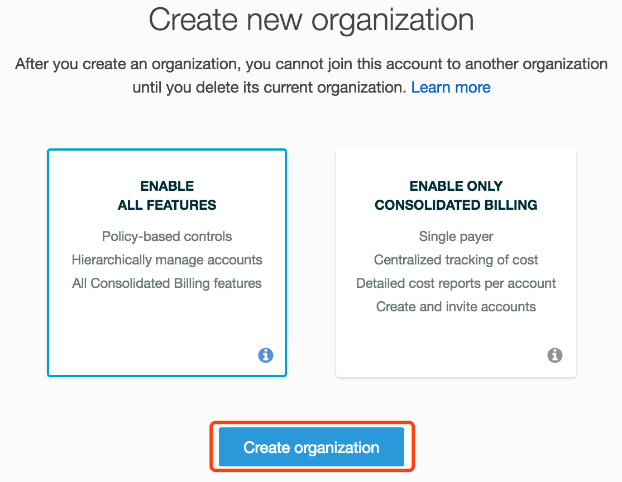Click the 'ENABLE ONLY CONSOLIDATED BILLING' card title

(456, 195)
